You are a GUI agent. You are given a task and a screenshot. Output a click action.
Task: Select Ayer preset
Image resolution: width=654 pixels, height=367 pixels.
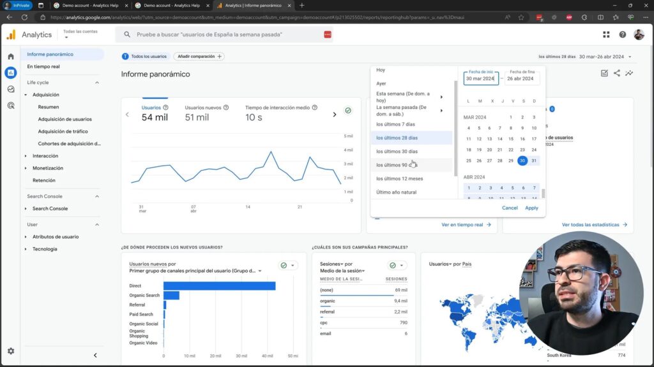(411, 83)
